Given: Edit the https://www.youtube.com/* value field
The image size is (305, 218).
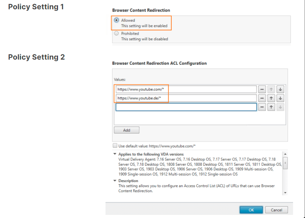Looking at the screenshot, I should tap(186, 89).
